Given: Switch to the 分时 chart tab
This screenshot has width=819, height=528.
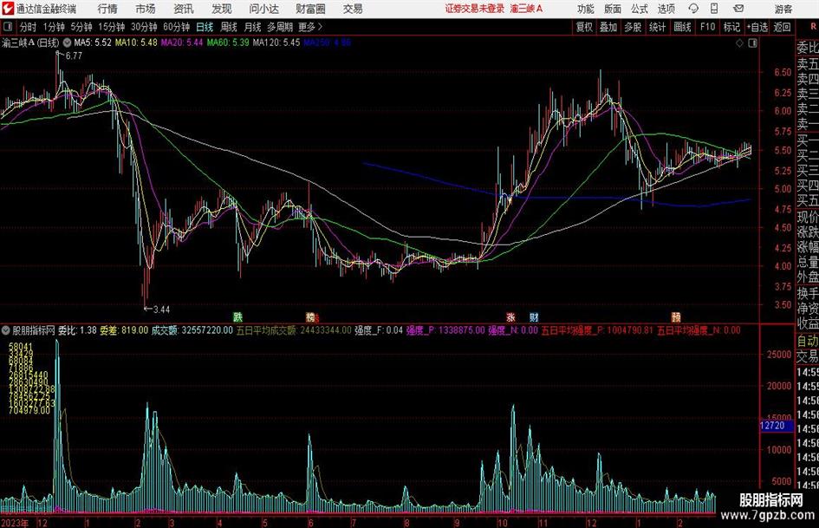Looking at the screenshot, I should (29, 27).
